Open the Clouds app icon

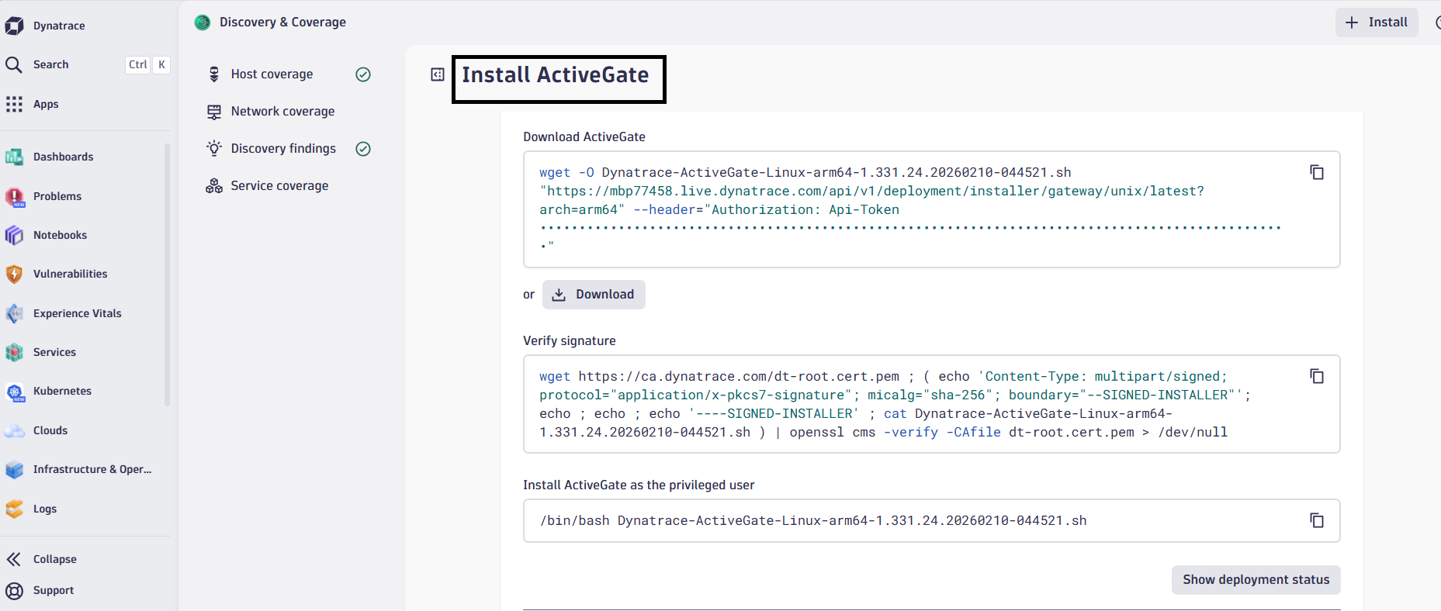[14, 430]
